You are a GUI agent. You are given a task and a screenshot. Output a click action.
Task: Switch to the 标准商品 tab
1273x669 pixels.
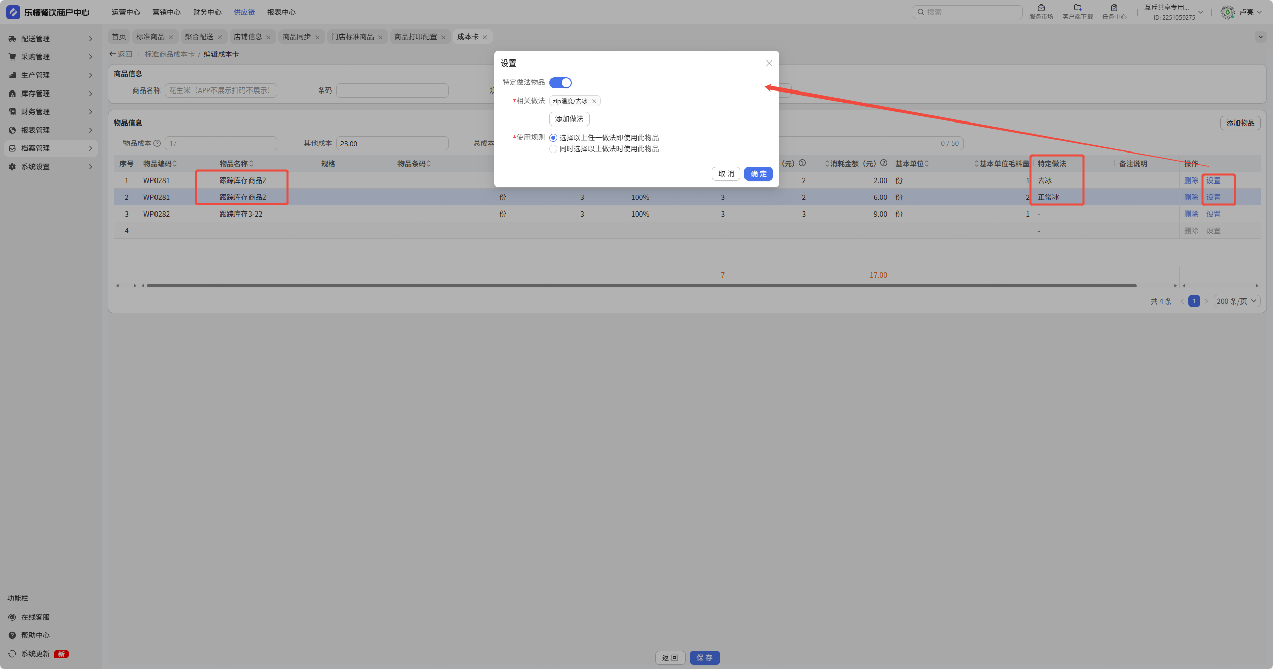(x=150, y=37)
